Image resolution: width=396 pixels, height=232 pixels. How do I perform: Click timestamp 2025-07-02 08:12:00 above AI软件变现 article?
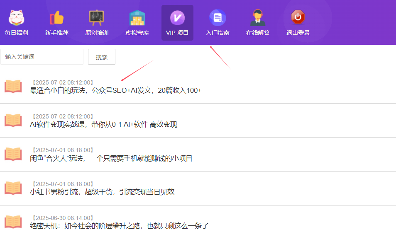(63, 116)
